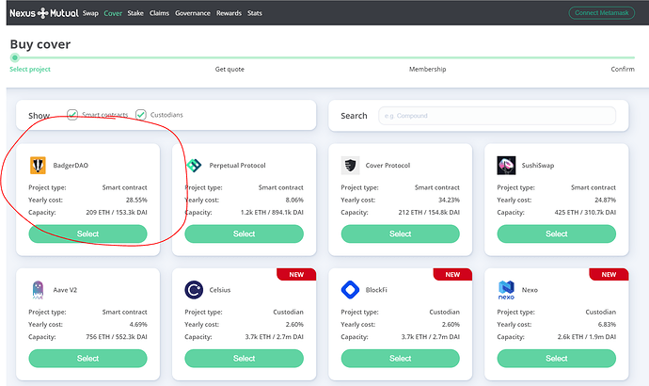
Task: Click the Celsius logo icon
Action: 194,290
